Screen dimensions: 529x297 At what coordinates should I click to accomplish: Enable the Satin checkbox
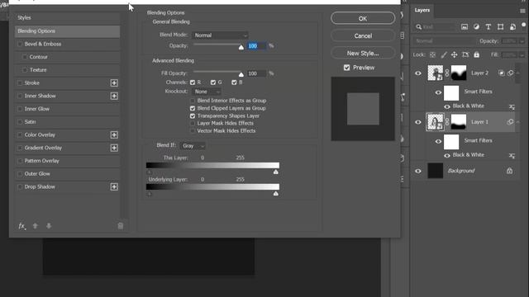20,122
